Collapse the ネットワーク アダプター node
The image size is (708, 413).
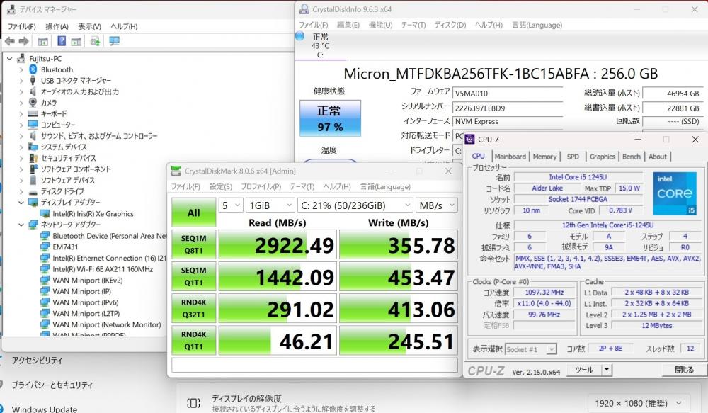pyautogui.click(x=21, y=225)
